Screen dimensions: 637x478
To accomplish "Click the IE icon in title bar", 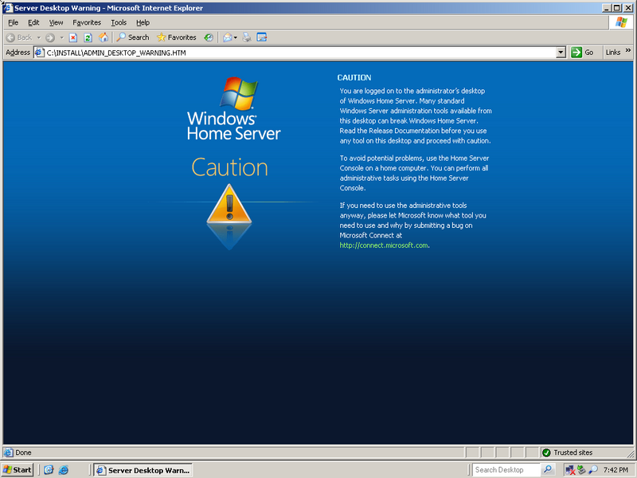I will tap(8, 8).
